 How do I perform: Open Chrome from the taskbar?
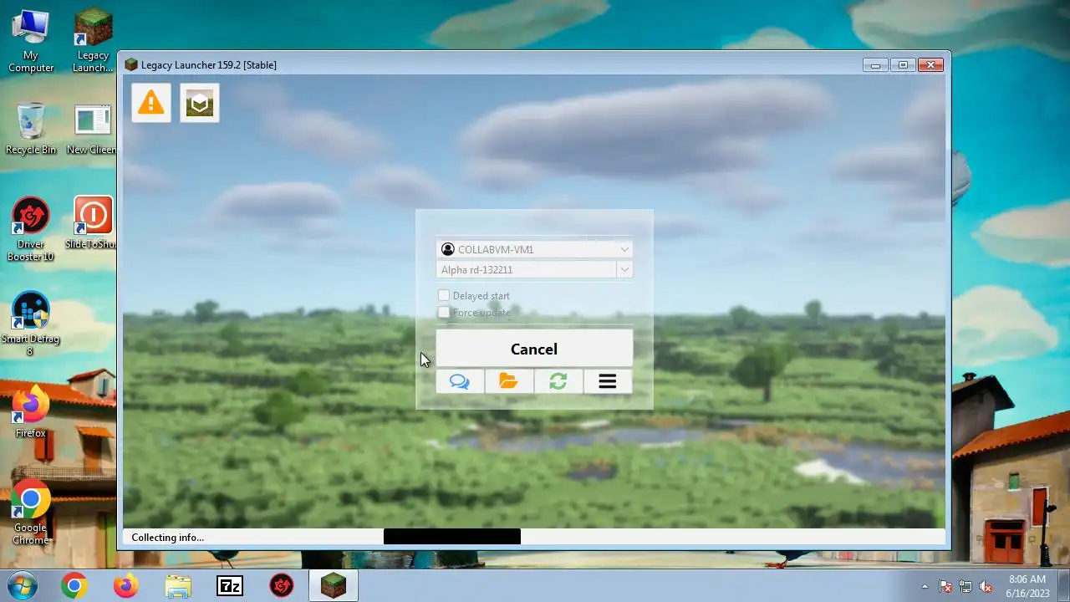point(74,586)
